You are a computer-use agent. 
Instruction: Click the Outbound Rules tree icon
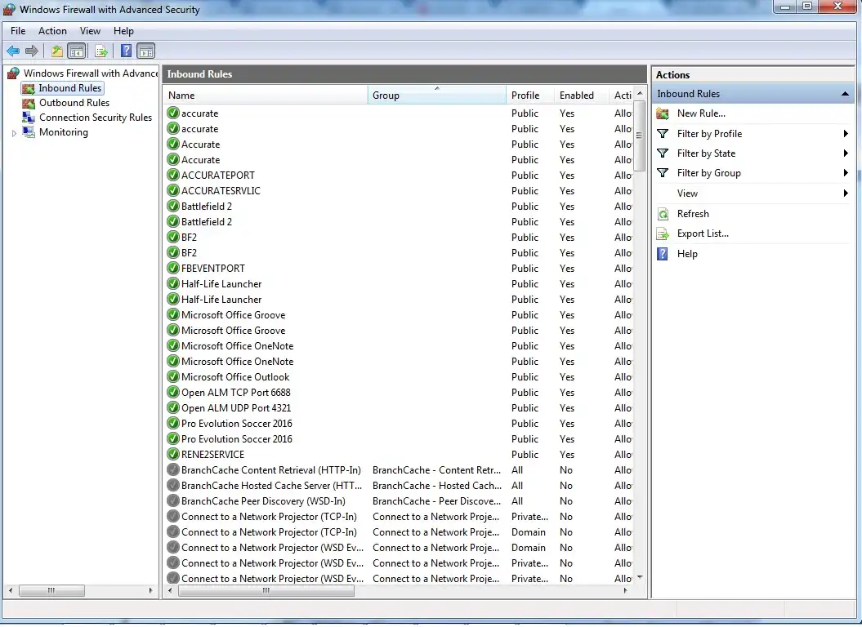(x=29, y=104)
